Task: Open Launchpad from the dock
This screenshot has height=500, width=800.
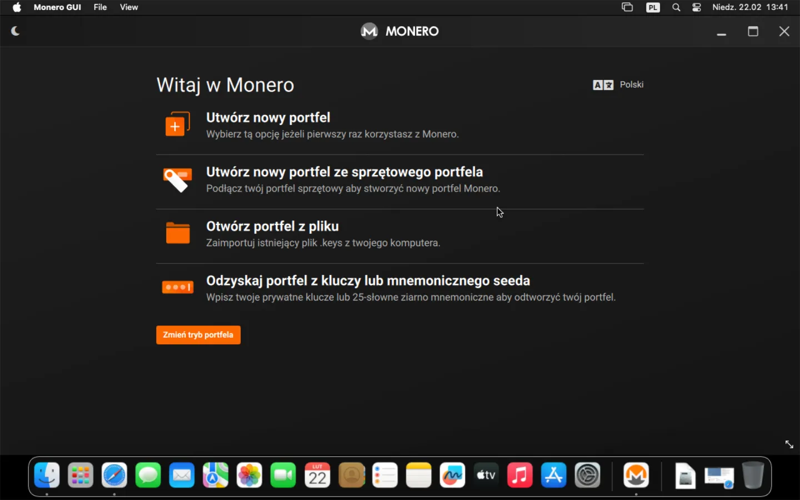Action: coord(81,476)
